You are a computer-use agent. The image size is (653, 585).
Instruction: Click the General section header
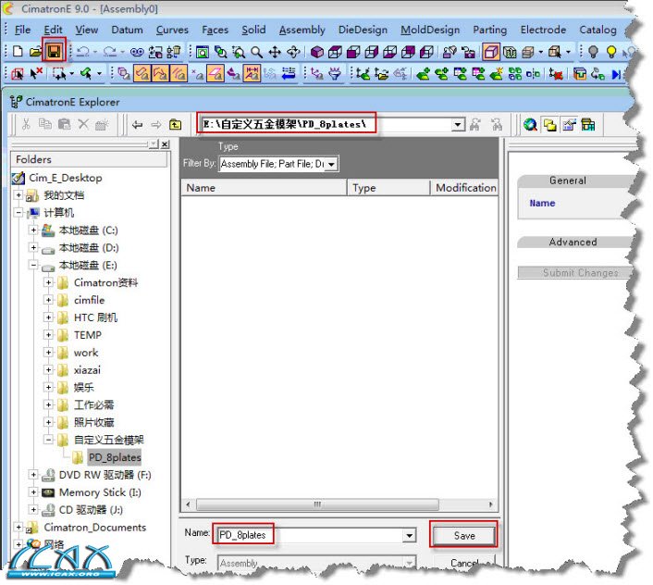click(568, 180)
